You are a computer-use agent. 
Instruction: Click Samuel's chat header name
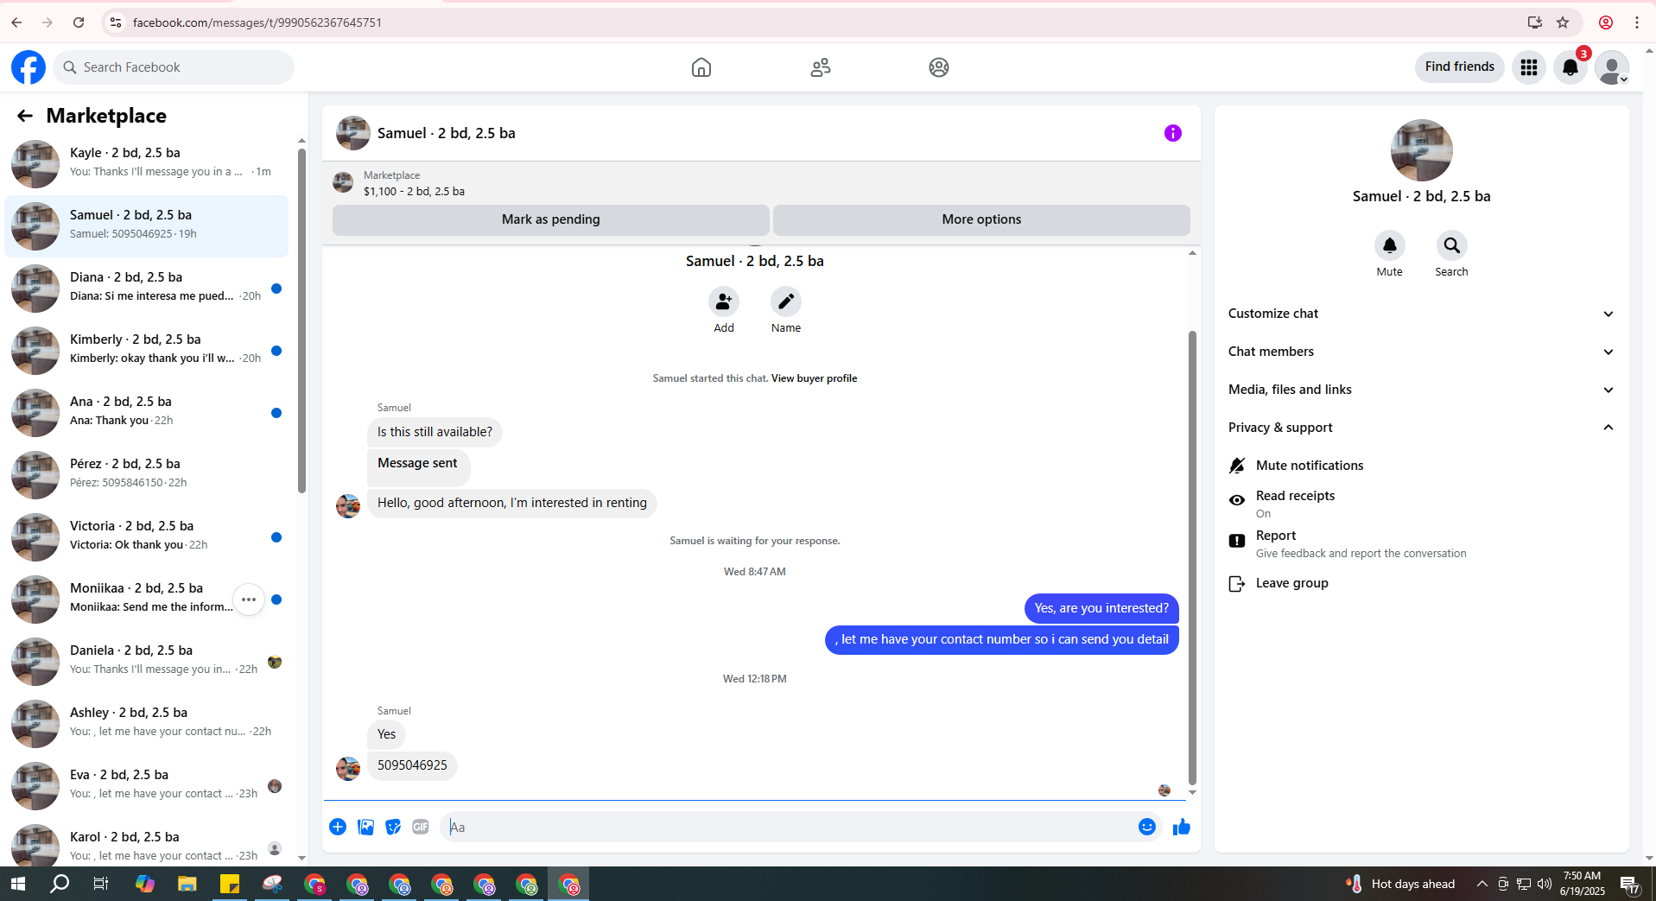[x=446, y=133]
